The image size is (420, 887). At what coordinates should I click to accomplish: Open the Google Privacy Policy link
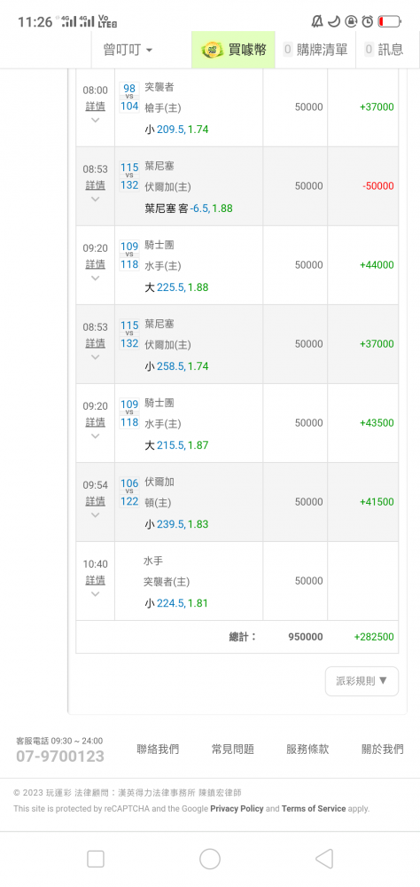pos(237,808)
